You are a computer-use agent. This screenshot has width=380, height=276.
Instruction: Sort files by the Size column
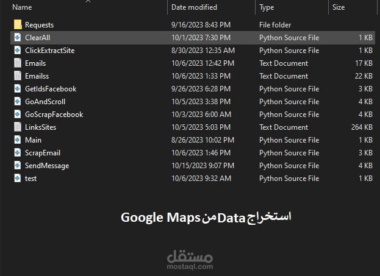point(339,7)
